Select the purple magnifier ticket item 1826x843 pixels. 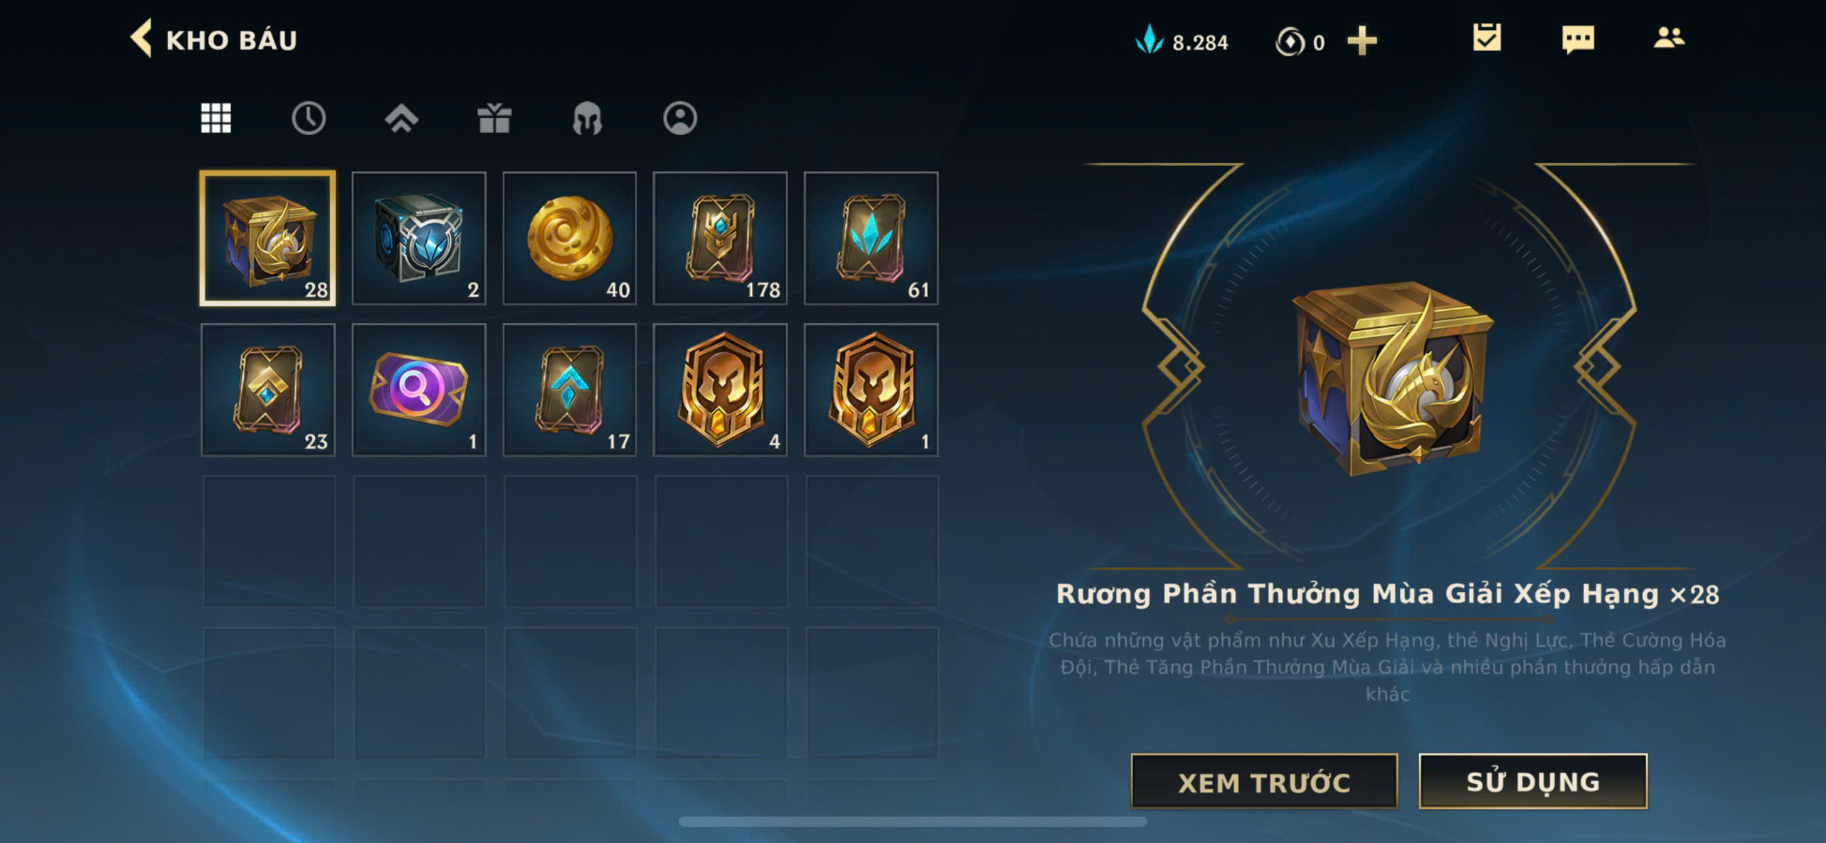[419, 390]
